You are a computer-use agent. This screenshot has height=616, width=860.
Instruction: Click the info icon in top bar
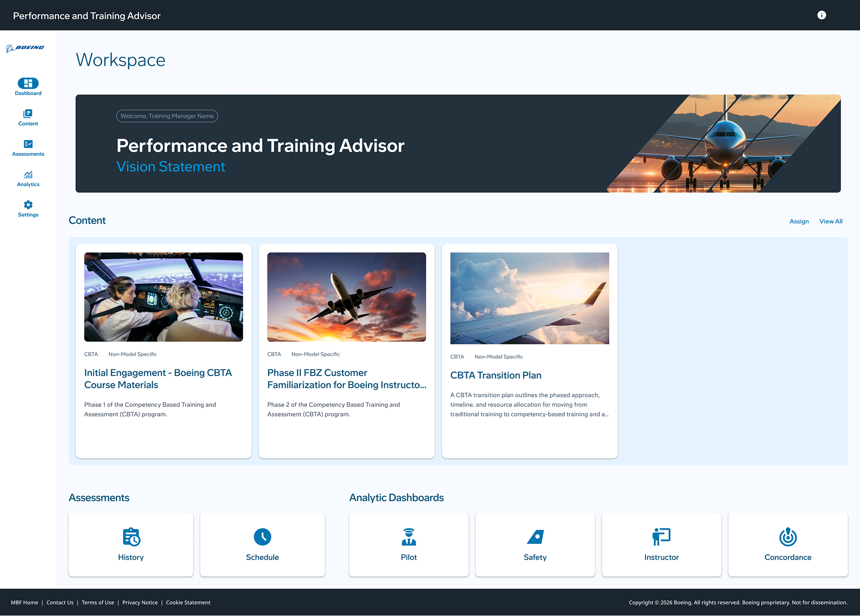[821, 15]
